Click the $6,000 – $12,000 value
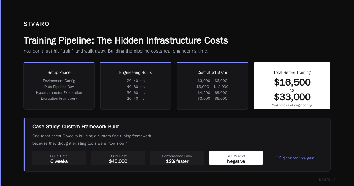Screen dimensions: 354x186 (x=212, y=87)
